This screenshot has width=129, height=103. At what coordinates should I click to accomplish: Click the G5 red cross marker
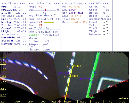coord(34,94)
